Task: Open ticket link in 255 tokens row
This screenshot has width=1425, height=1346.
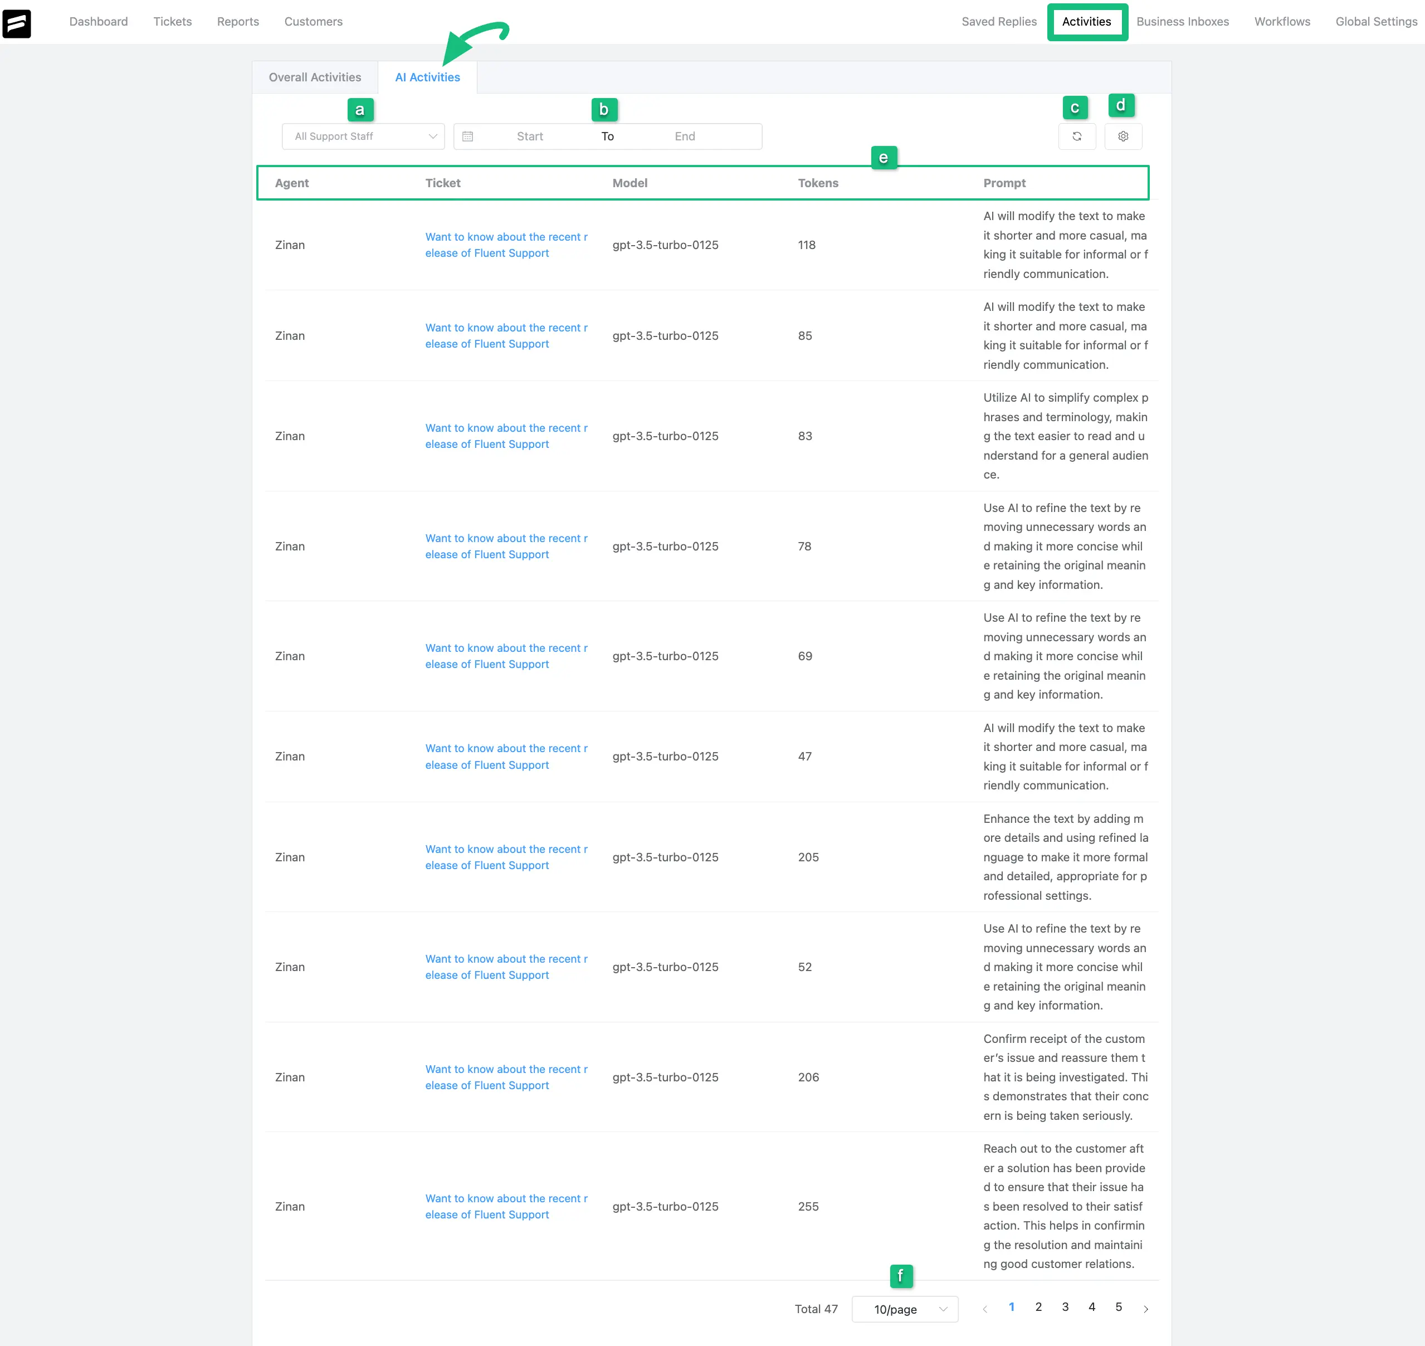Action: (506, 1207)
